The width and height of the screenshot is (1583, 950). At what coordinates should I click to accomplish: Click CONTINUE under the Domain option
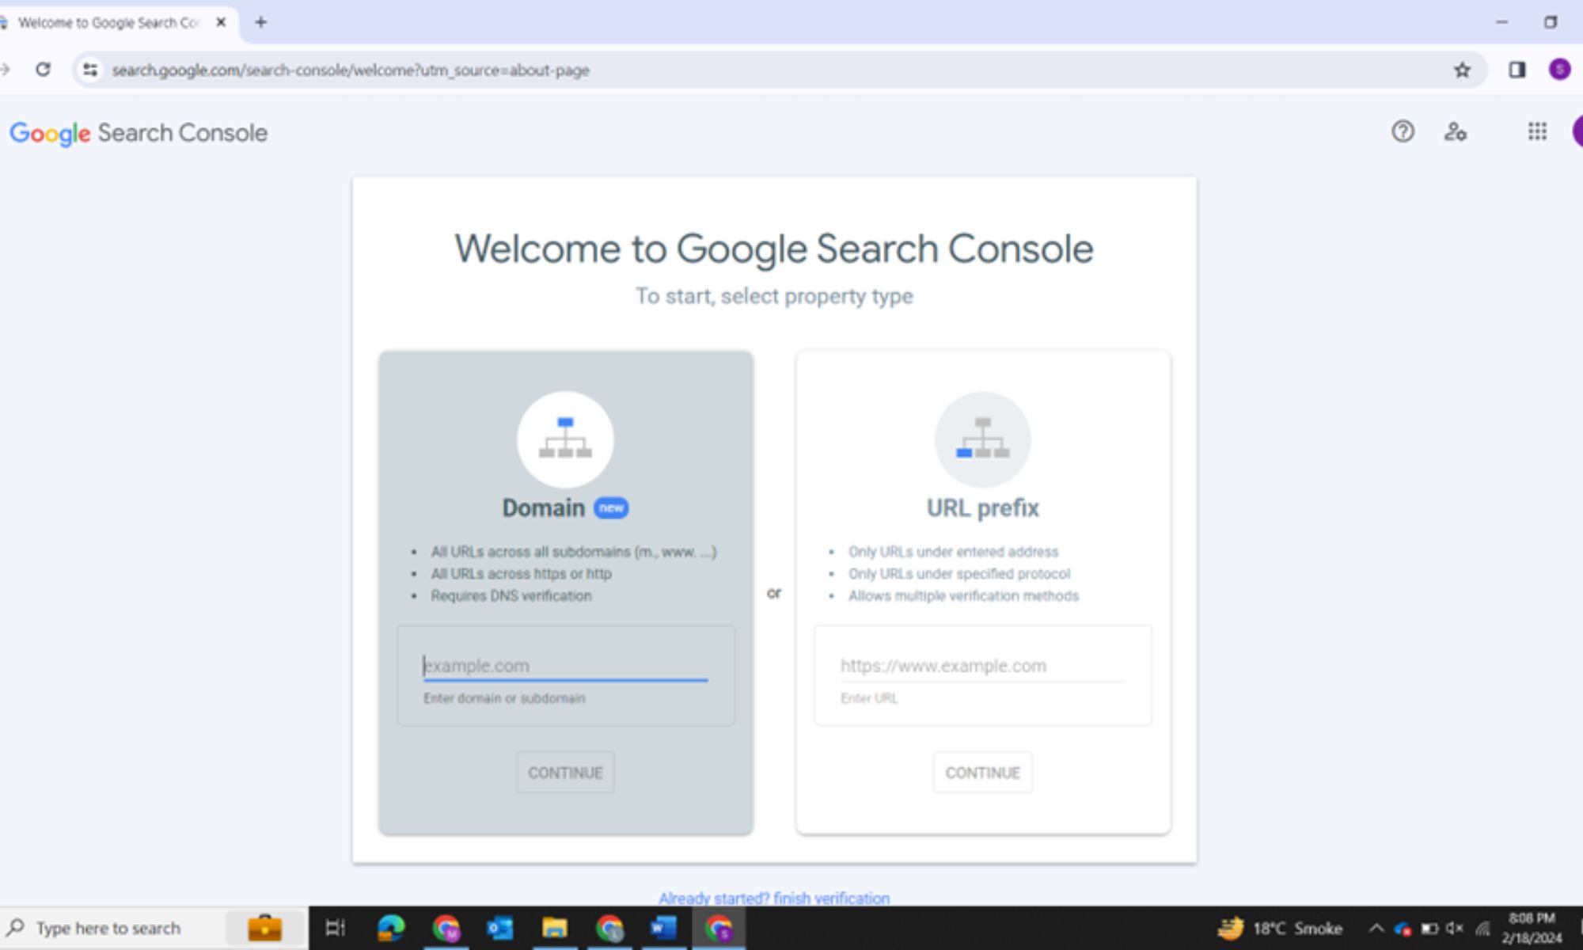(565, 773)
